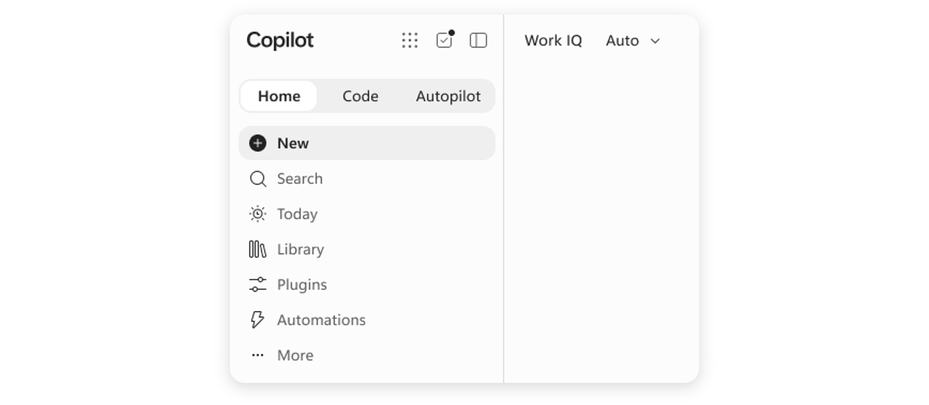Screen dimensions: 929x405
Task: Open the Auto mode dropdown
Action: pyautogui.click(x=633, y=41)
